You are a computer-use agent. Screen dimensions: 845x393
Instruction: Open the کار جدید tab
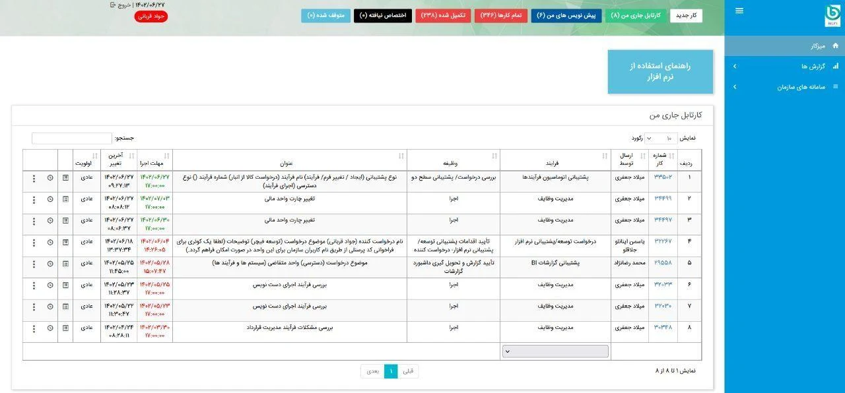tap(686, 15)
